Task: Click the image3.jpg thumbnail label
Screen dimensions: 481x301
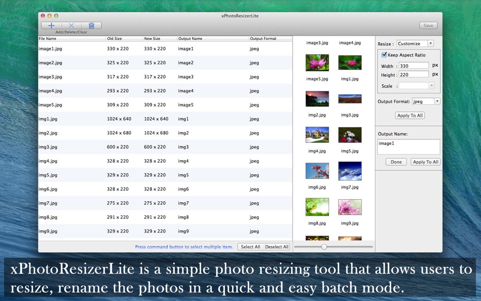Action: pos(317,43)
